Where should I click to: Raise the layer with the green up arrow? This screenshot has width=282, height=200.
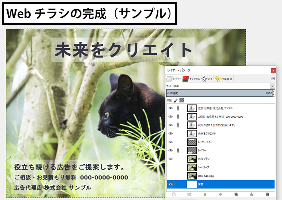(x=205, y=194)
